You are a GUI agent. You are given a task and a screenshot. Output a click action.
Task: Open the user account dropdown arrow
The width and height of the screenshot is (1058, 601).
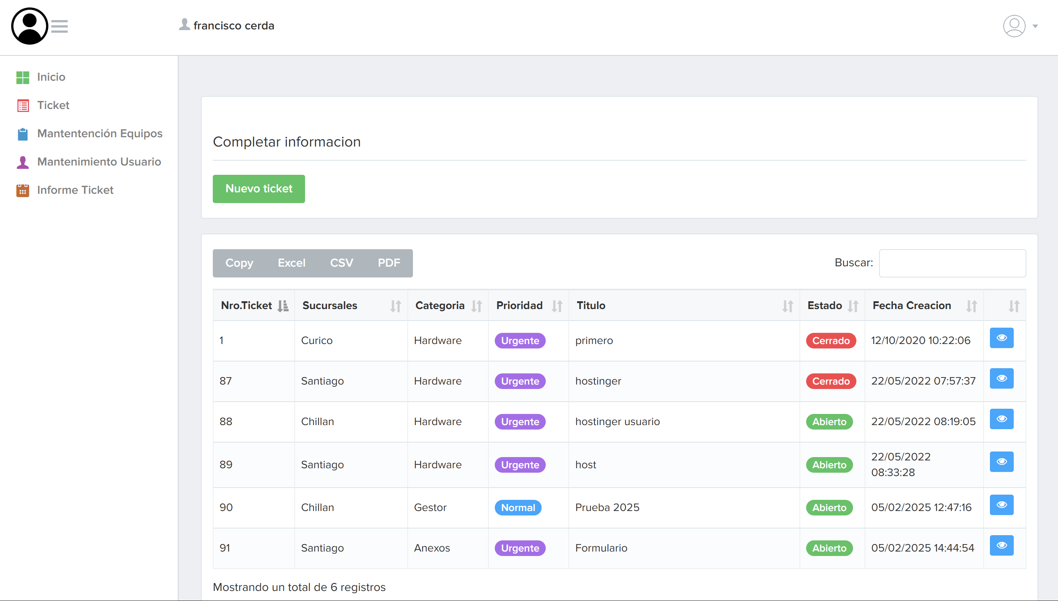[x=1035, y=26]
